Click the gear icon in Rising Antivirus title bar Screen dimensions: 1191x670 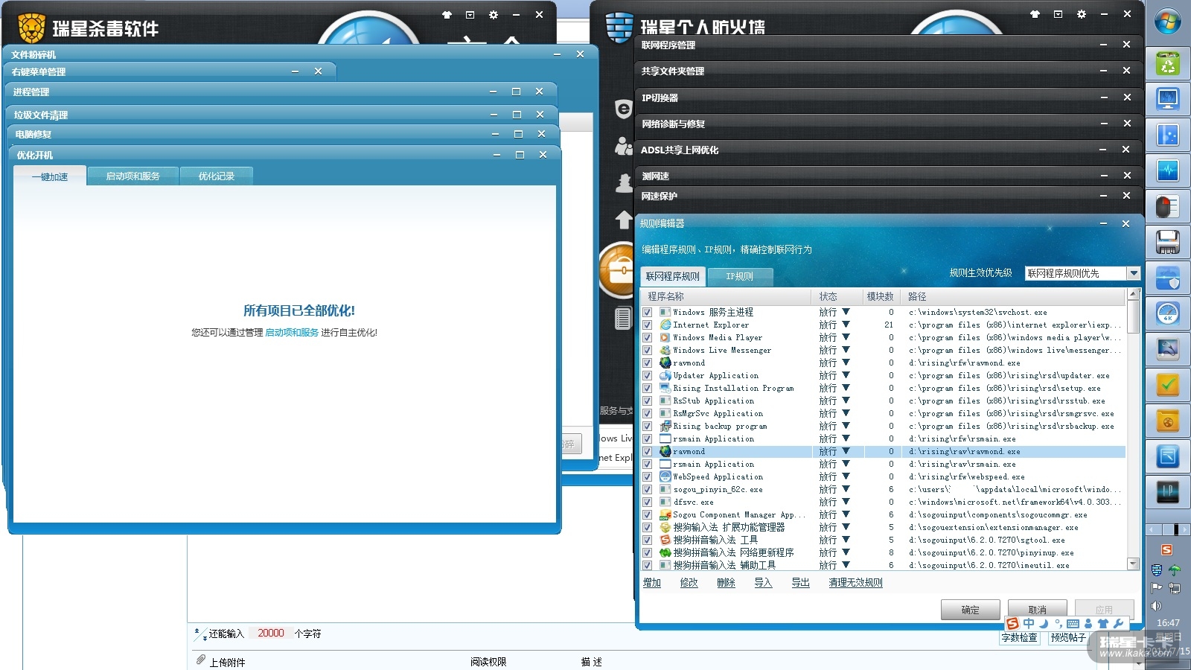click(493, 15)
